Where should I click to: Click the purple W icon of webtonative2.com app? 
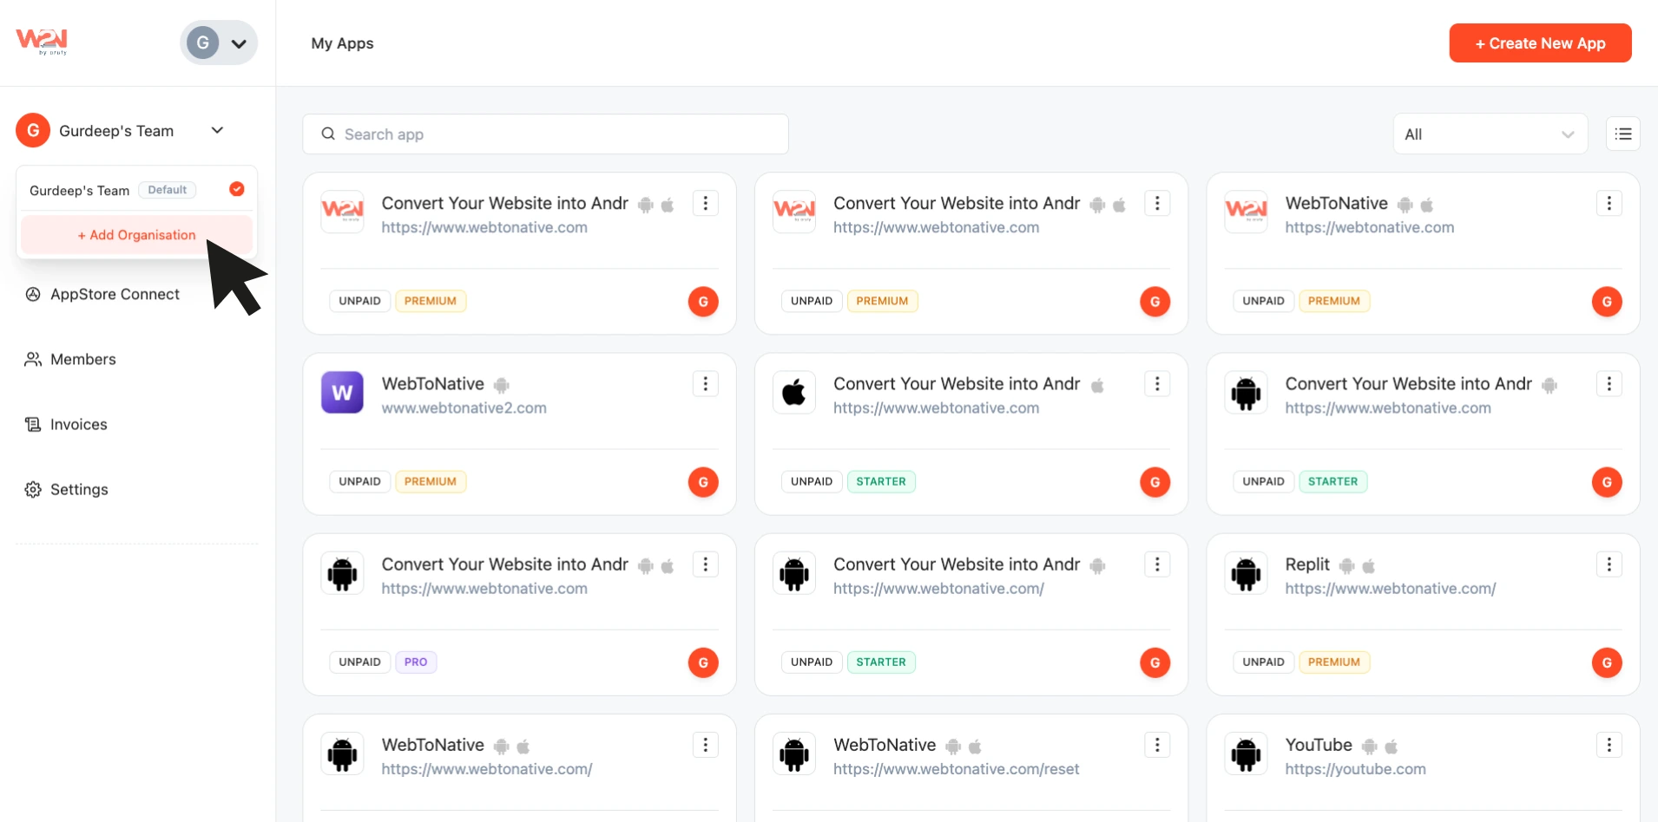[342, 393]
